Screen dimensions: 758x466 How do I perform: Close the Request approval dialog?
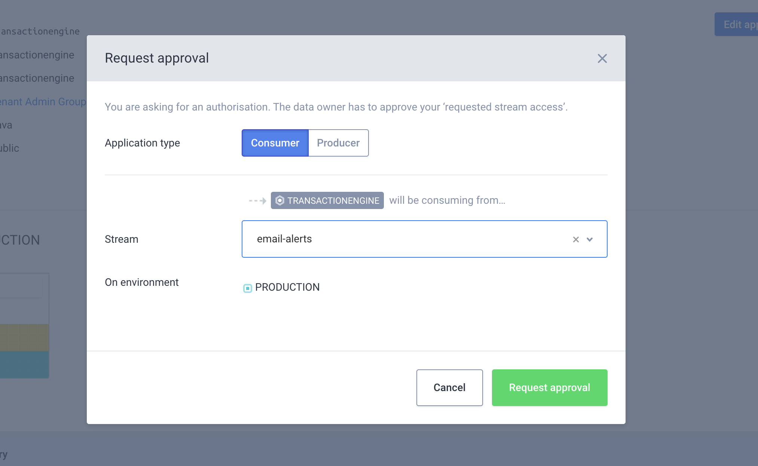[x=602, y=58]
